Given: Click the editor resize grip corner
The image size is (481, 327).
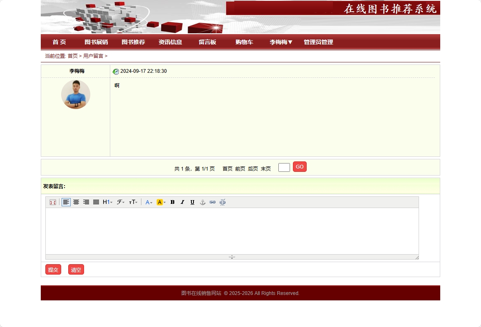Looking at the screenshot, I should [417, 258].
